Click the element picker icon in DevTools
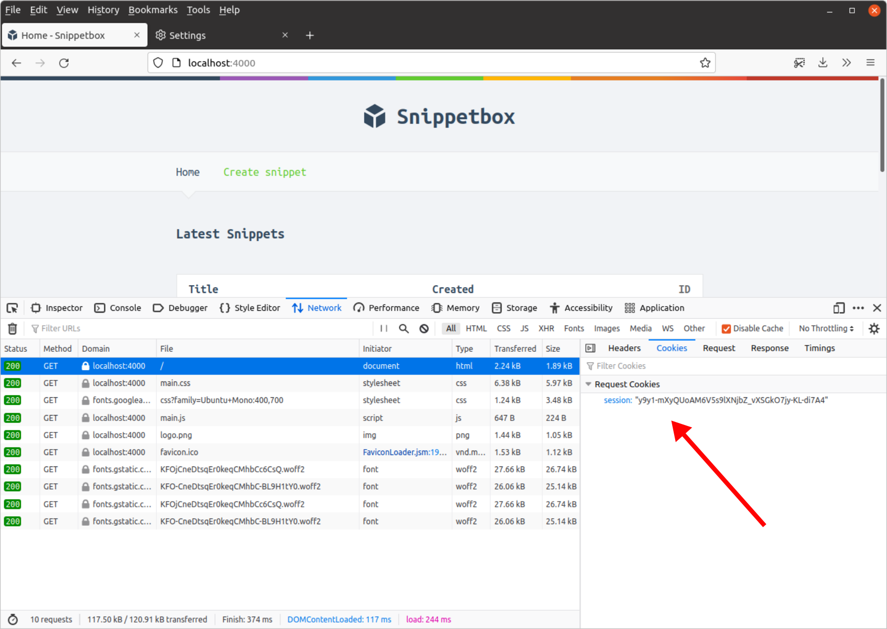Screen dimensions: 887x629 (x=12, y=308)
